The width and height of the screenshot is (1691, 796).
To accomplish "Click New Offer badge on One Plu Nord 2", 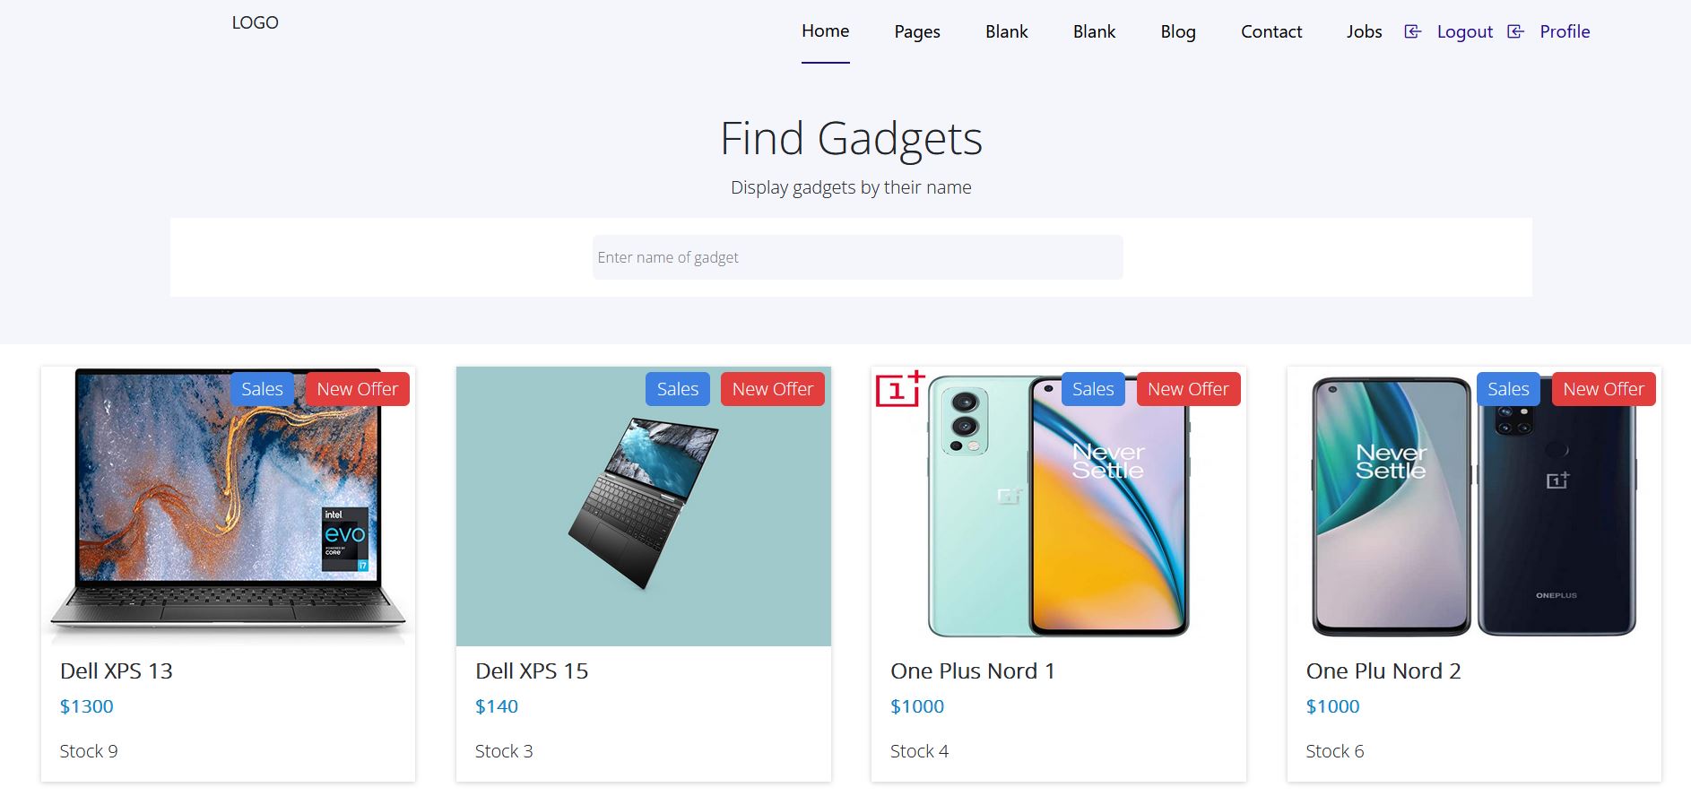I will tap(1603, 389).
